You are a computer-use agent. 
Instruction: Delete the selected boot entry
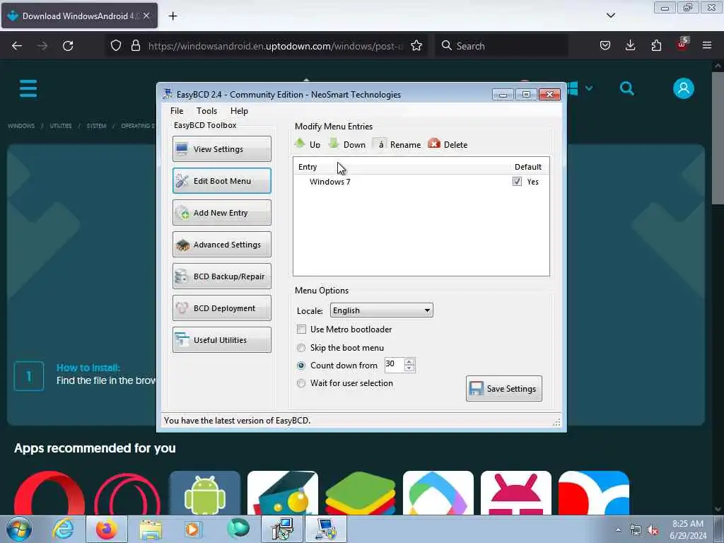[x=448, y=144]
